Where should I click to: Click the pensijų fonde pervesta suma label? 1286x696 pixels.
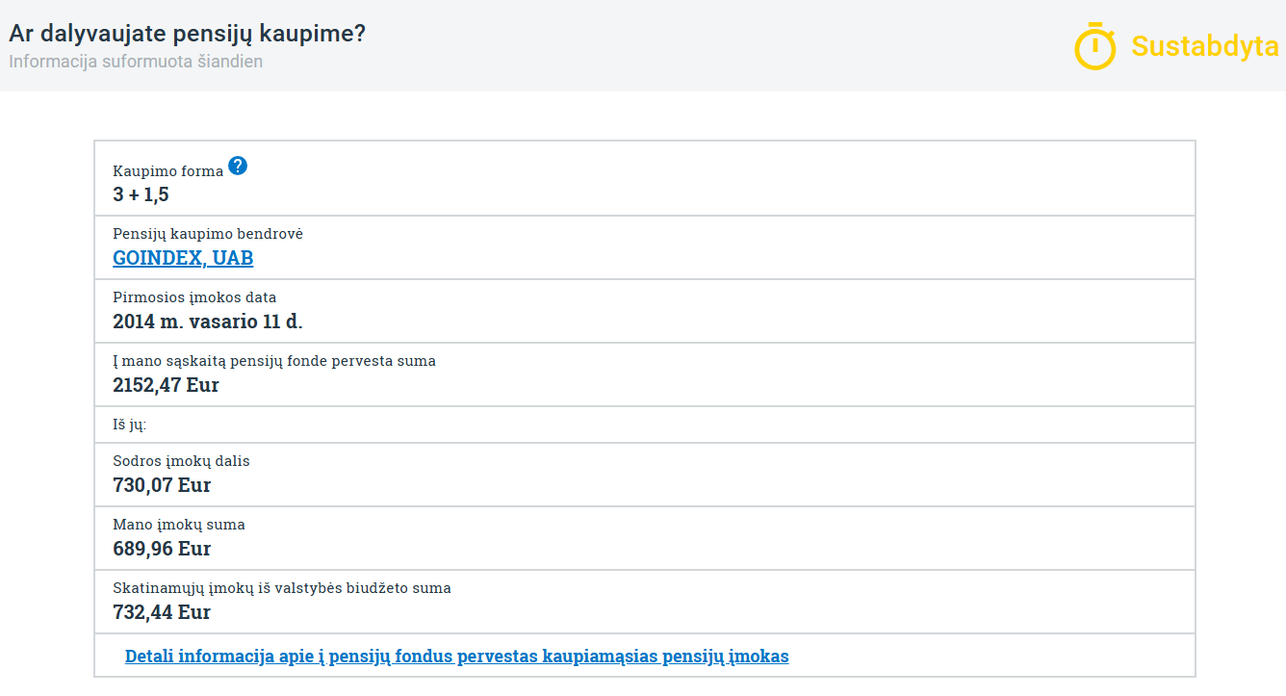pos(274,361)
